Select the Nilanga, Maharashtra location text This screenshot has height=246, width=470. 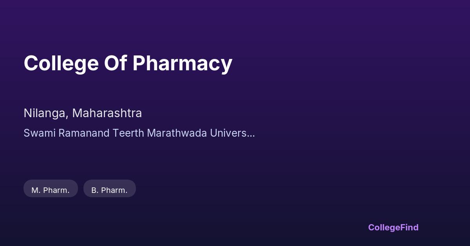(x=83, y=113)
